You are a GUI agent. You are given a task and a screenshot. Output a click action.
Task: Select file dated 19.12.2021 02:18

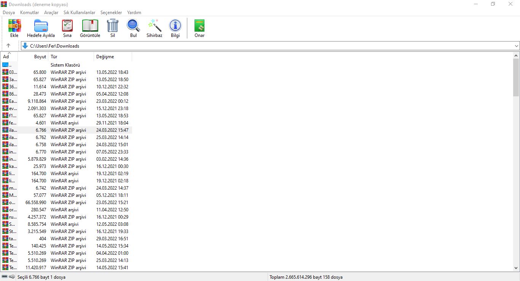click(66, 181)
